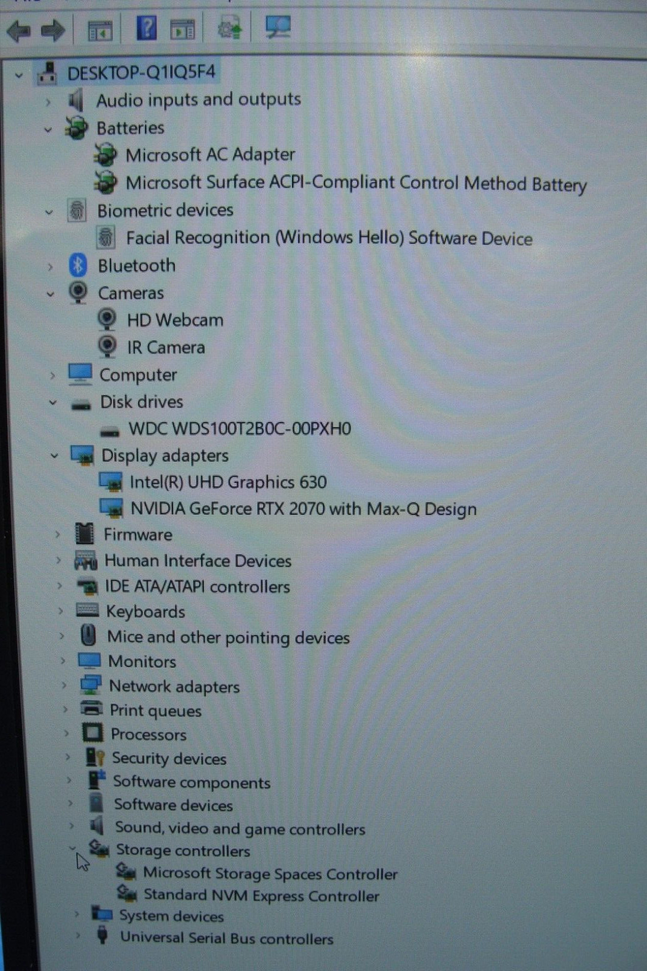
Task: Select Standard NVM Express Controller
Action: (262, 896)
